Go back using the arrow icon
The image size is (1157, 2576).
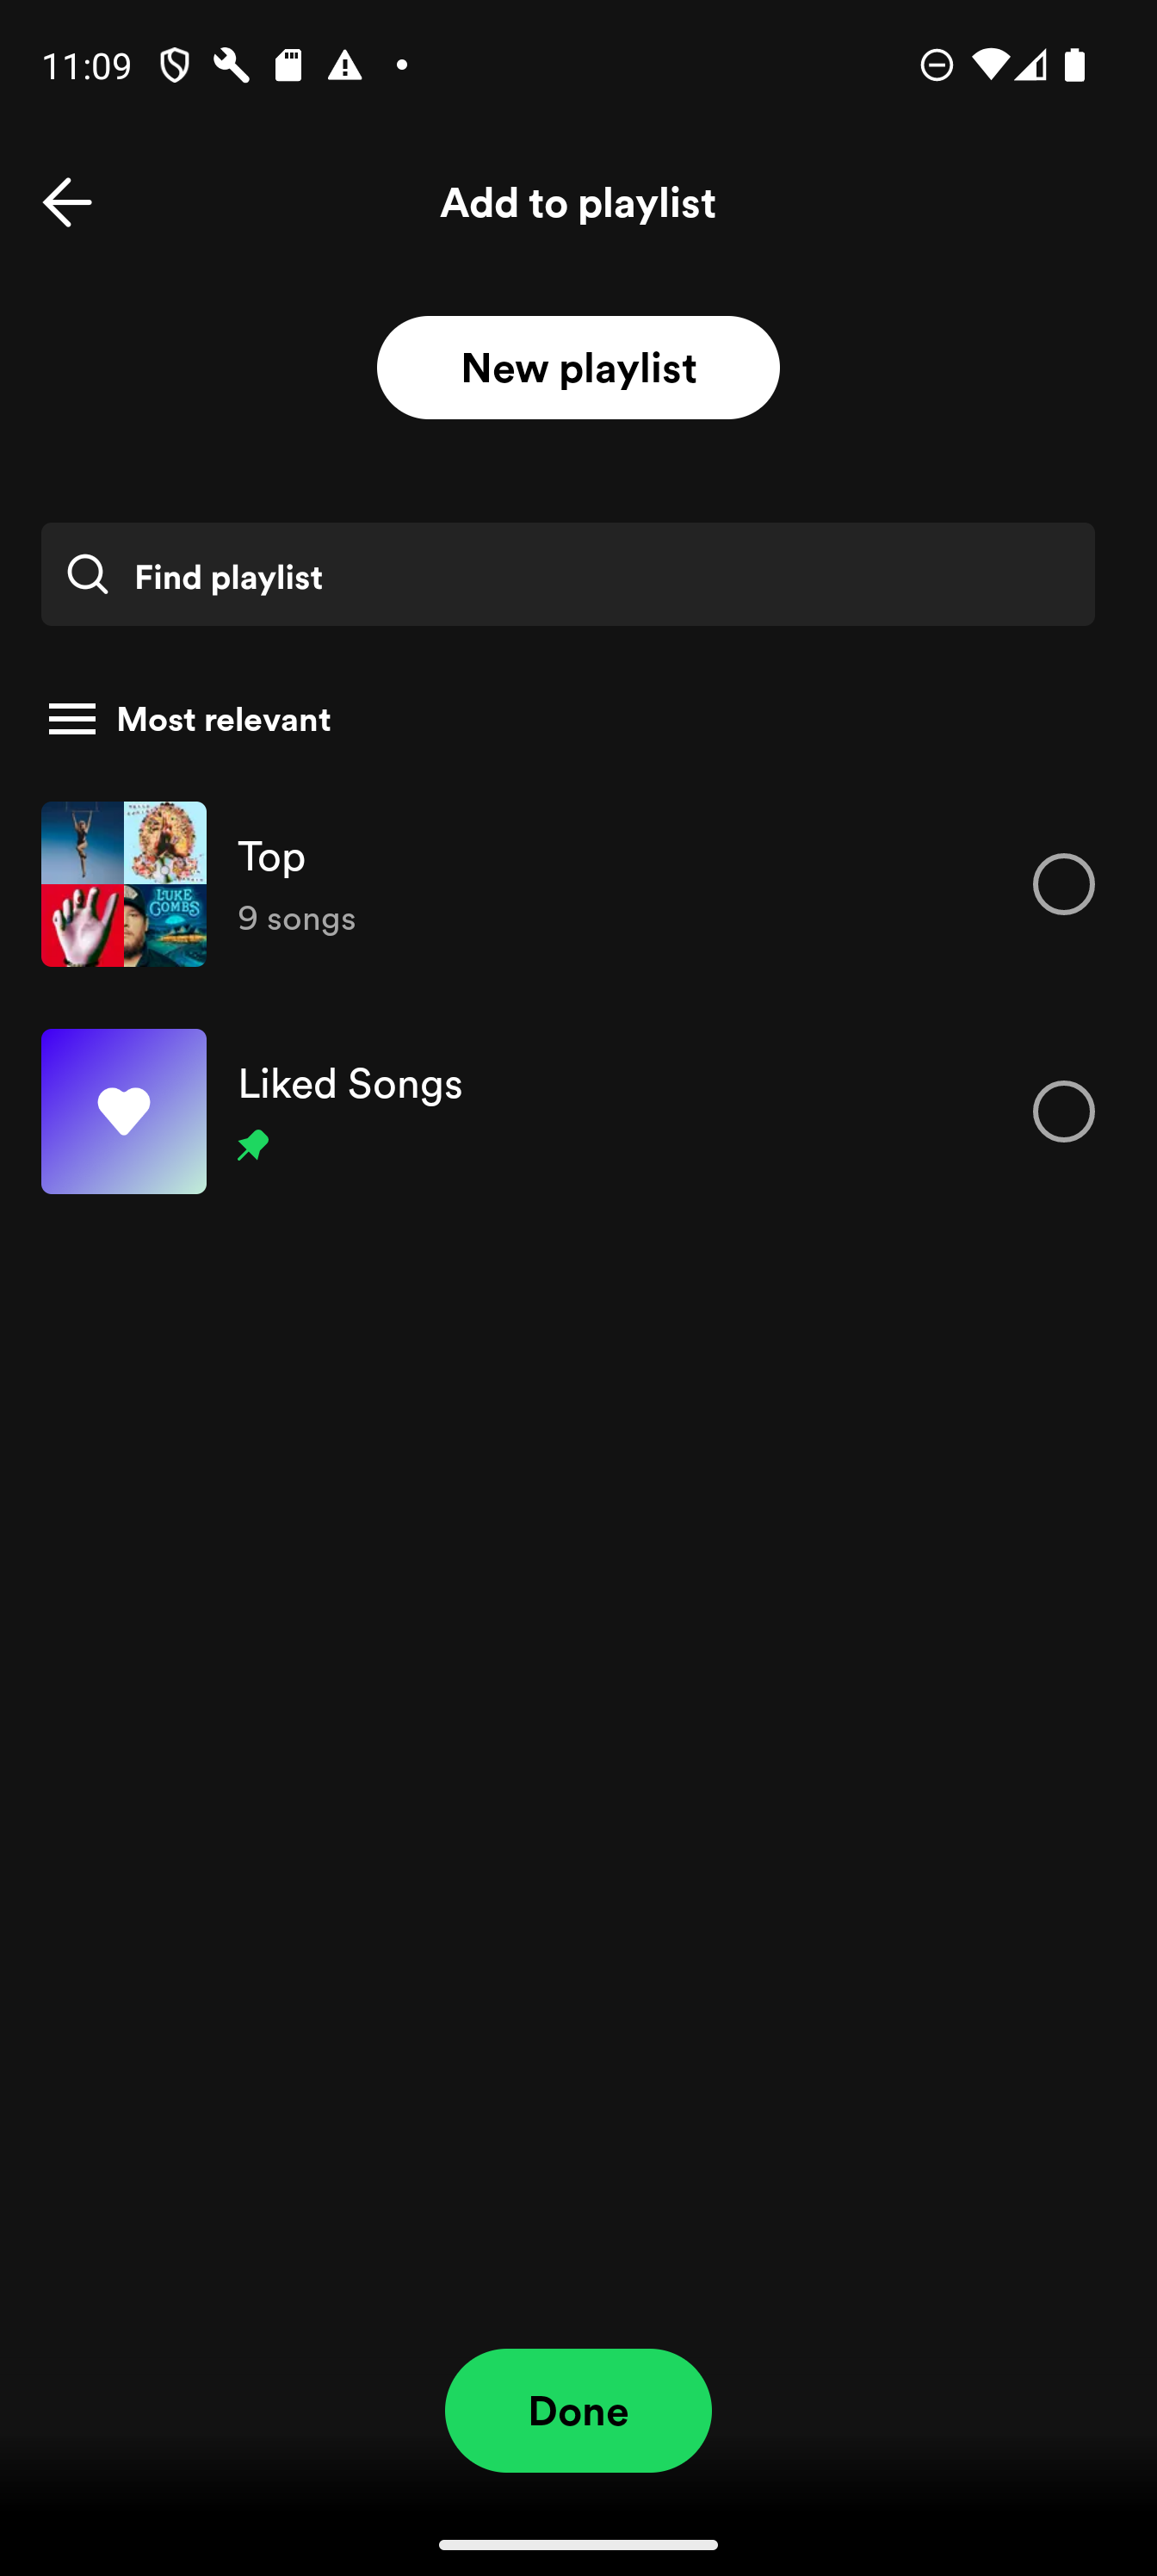point(67,202)
